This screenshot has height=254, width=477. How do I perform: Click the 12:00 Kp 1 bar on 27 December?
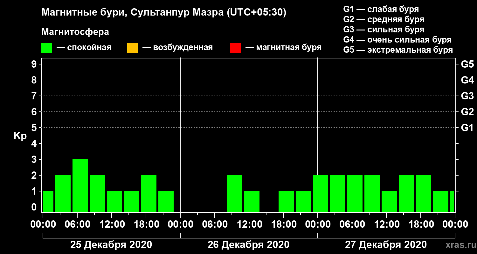coord(389,201)
